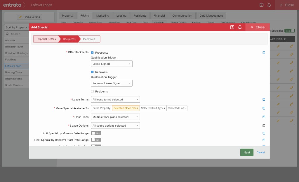Select Renburg Tower in property list
Screen dimensions: 299x182
point(17,73)
